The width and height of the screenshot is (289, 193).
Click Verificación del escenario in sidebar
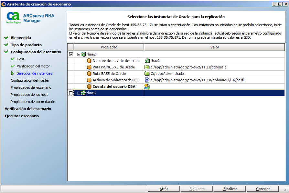[x=28, y=109]
